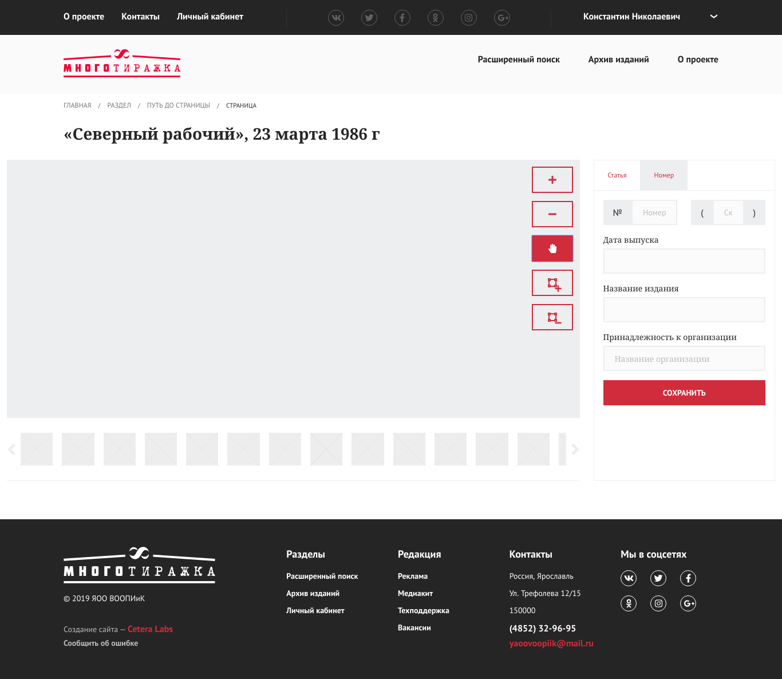The width and height of the screenshot is (782, 679).
Task: Zoom in on the newspaper page
Action: pyautogui.click(x=552, y=179)
